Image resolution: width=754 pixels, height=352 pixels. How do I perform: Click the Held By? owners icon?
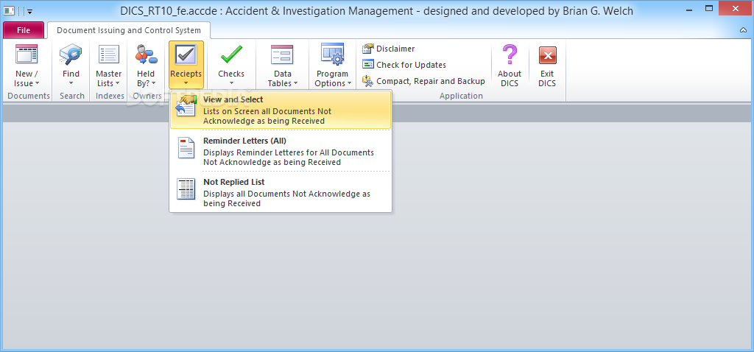click(x=146, y=54)
